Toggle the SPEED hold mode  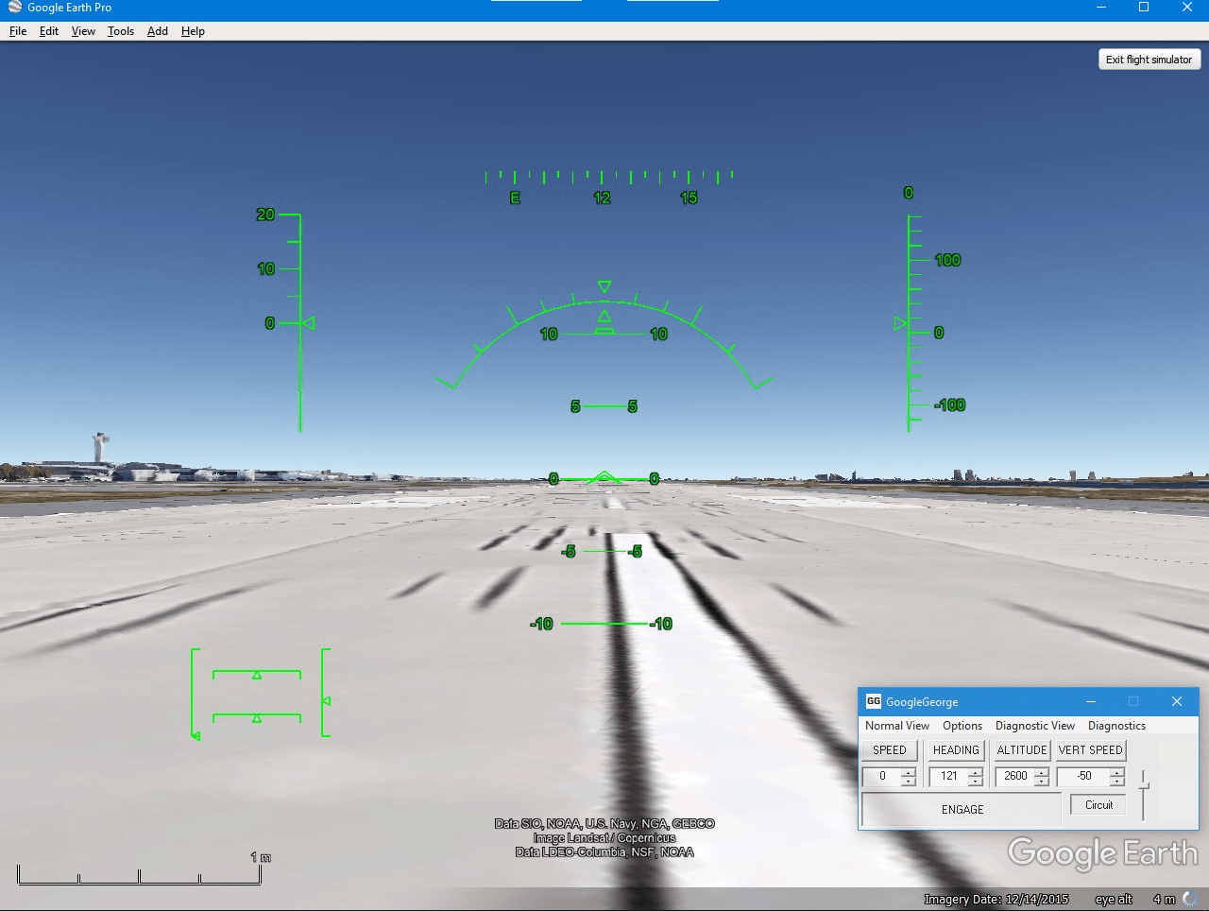click(x=889, y=749)
